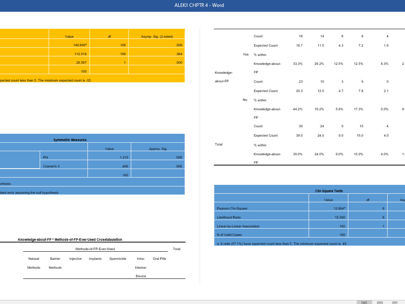Click the footnote 'minimum expected count is .02'
Image resolution: width=405 pixels, height=304 pixels.
point(46,80)
